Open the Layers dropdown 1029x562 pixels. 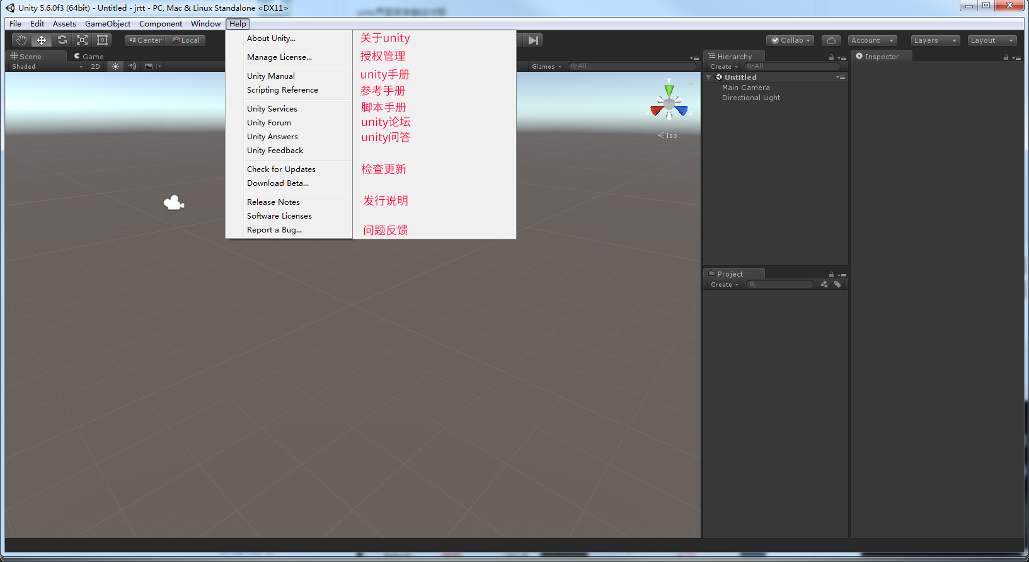click(x=935, y=40)
